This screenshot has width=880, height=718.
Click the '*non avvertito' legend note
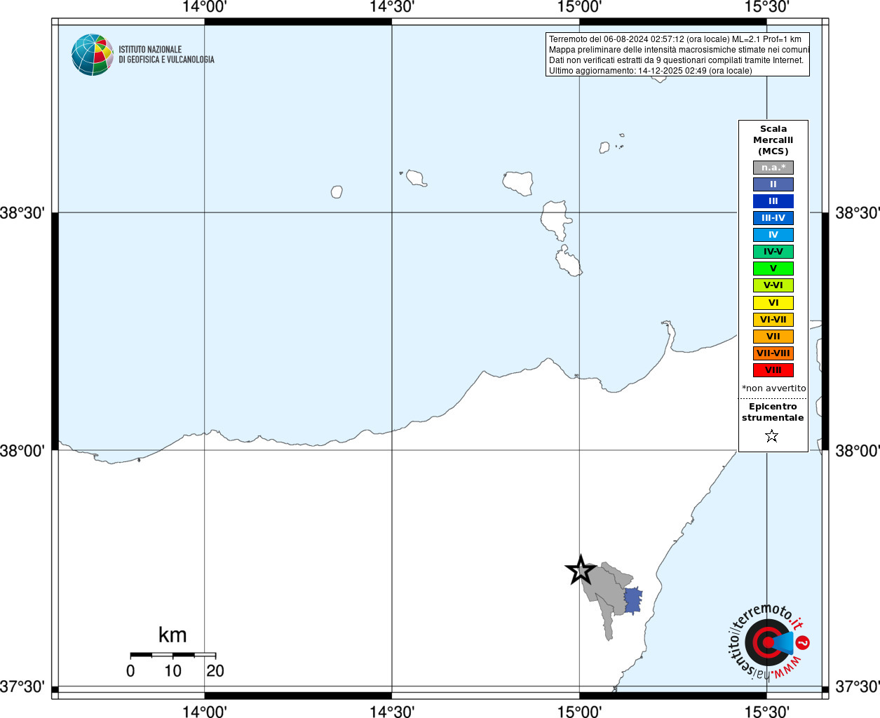pos(774,388)
